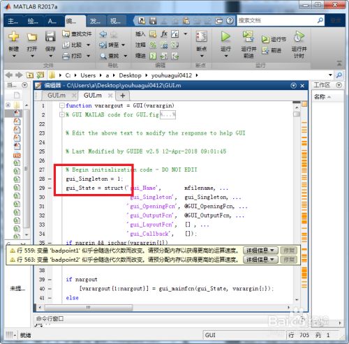This screenshot has height=344, width=349.
Task: Open the New file (新建) plus icon
Action: [x=14, y=36]
